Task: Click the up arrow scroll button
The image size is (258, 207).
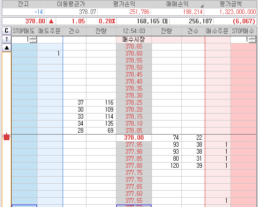Action: click(x=7, y=39)
